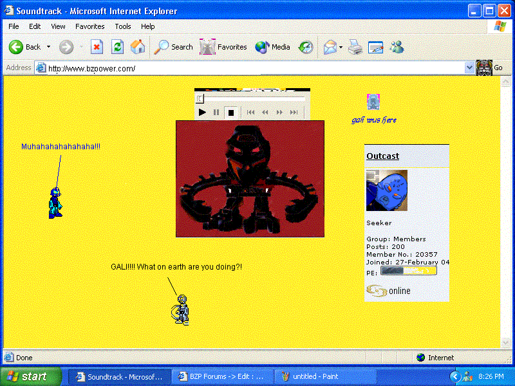Open the Search toolbar button
The image size is (515, 386).
(173, 47)
